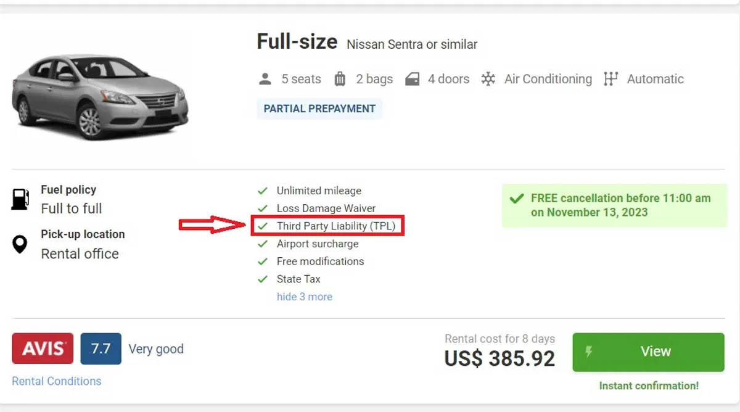Click the pick-up location pin icon

20,244
